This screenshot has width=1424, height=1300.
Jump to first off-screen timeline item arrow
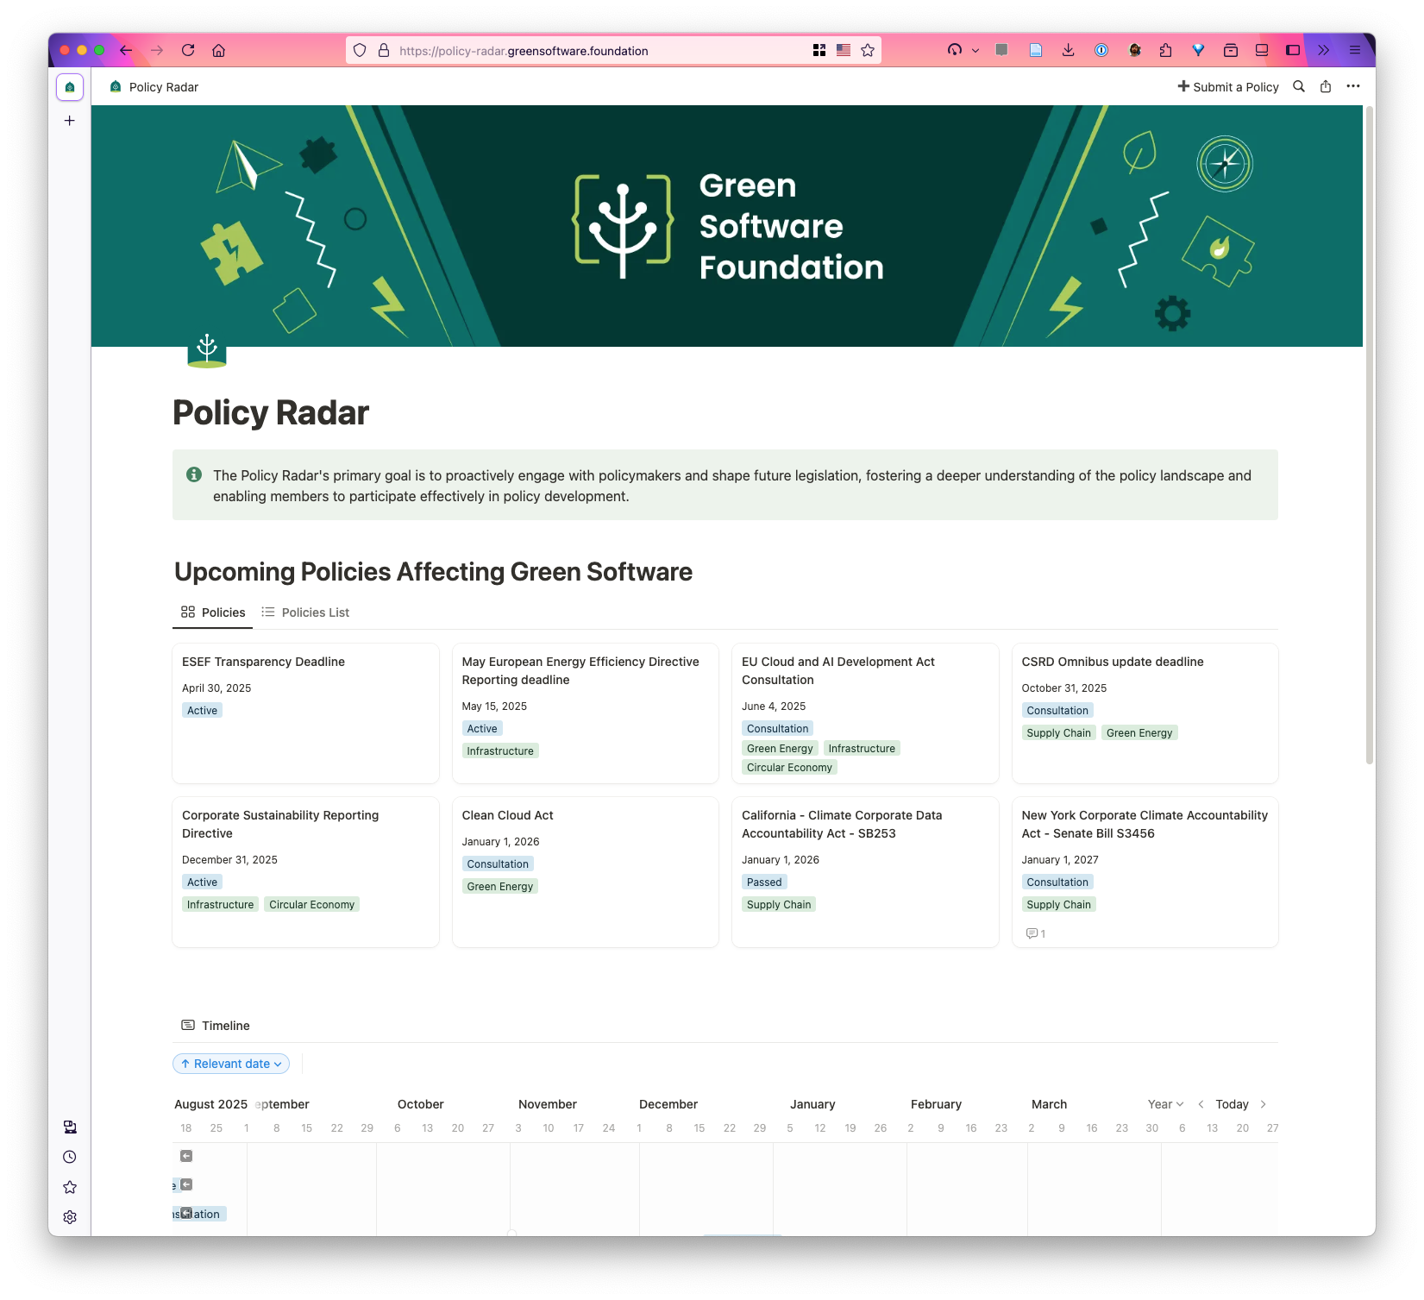[x=186, y=1156]
